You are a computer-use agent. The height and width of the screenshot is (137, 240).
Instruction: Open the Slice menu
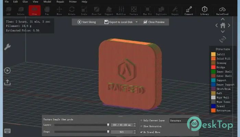pos(25,2)
